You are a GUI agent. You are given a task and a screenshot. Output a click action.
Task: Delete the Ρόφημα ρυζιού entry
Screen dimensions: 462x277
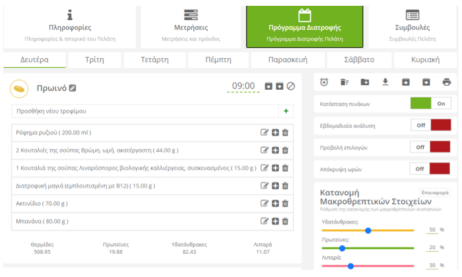285,132
